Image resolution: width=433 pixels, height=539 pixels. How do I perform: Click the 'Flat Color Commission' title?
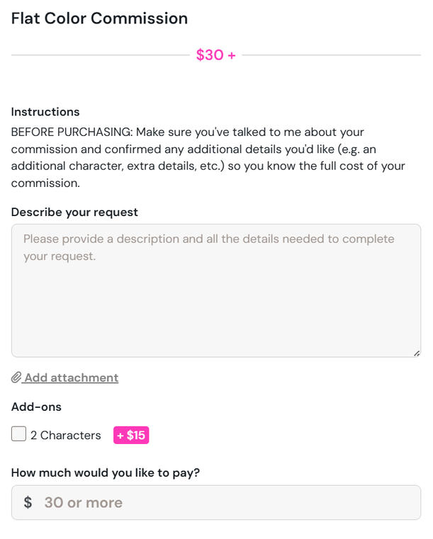(99, 18)
